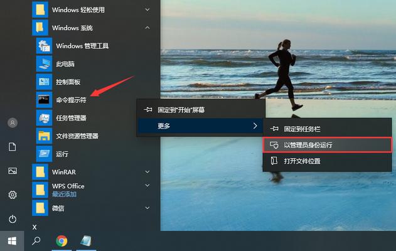Open the user account icon in sidebar
396x251 pixels.
(13, 123)
